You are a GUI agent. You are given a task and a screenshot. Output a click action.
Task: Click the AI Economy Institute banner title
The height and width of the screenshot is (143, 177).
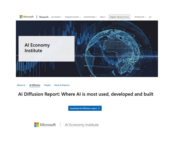[x=37, y=48]
